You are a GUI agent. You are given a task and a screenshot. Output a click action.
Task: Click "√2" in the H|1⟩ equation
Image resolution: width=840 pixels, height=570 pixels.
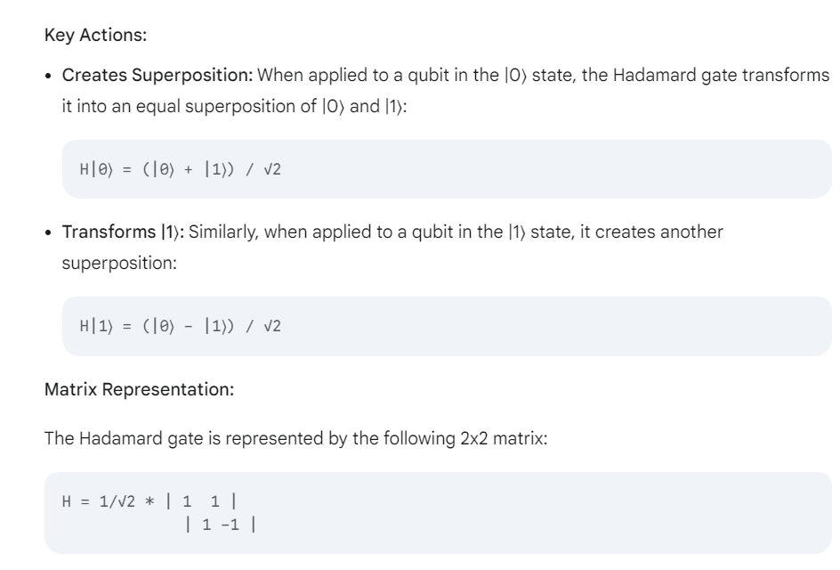pos(272,326)
